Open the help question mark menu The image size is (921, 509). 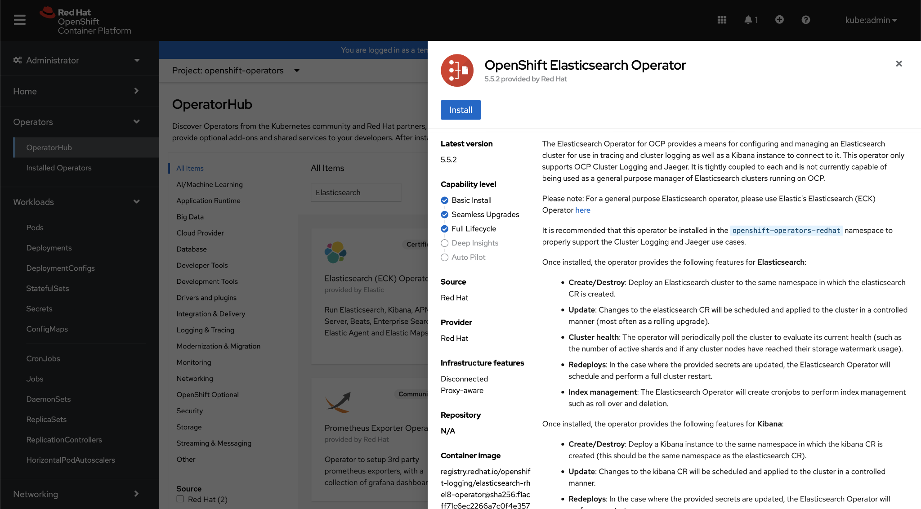(x=805, y=20)
